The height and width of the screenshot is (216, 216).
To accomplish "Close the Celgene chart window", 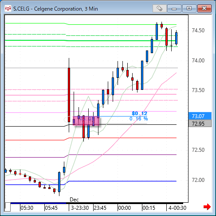I will click(x=204, y=8).
